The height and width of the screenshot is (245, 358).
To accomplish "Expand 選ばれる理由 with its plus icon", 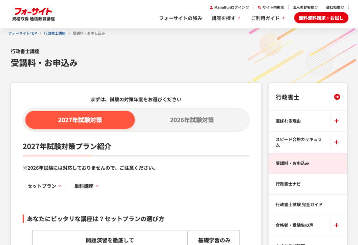I will point(336,121).
